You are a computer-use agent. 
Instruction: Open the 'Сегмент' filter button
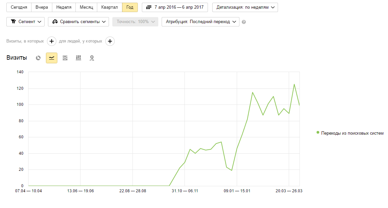click(x=25, y=22)
